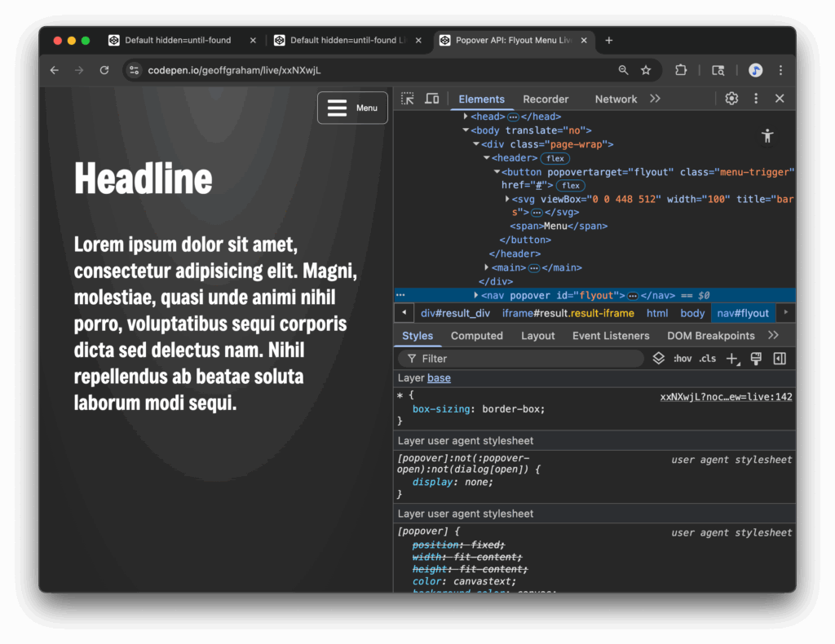
Task: Go back in browser history
Action: (x=55, y=70)
